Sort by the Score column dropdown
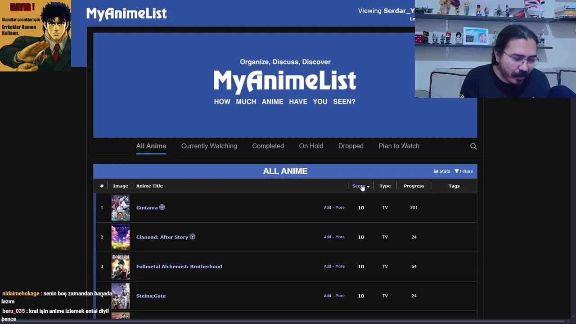 tap(361, 186)
